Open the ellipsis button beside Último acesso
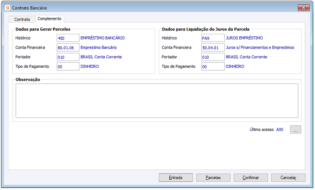Image resolution: width=315 pixels, height=190 pixels. coord(296,130)
